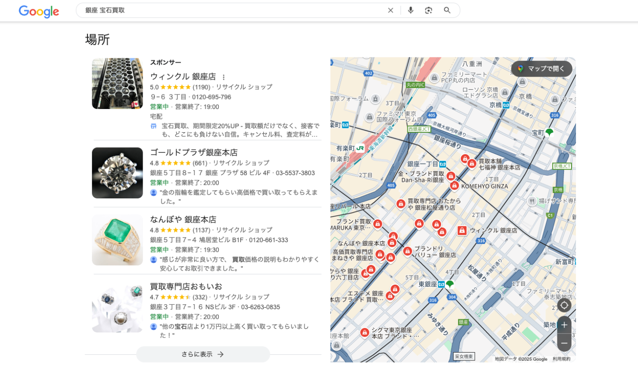
Task: Open the diamond photo for ゴールドプラザ
Action: 117,173
